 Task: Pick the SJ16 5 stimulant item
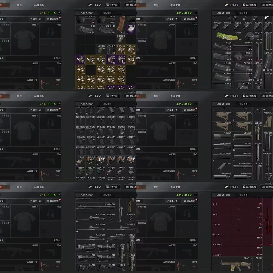point(111,50)
